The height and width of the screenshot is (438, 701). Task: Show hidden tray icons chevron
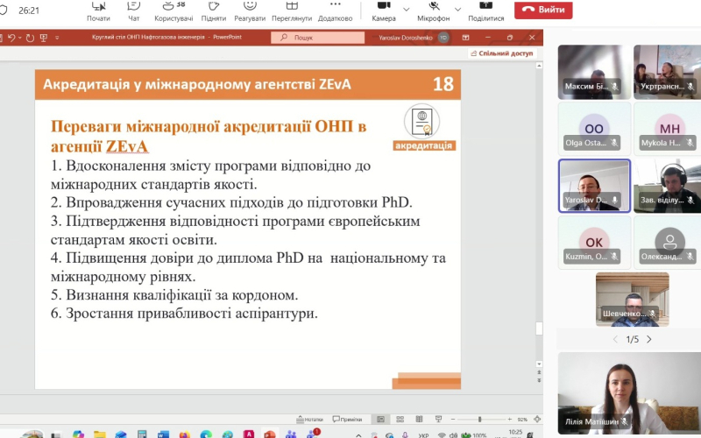[358, 434]
